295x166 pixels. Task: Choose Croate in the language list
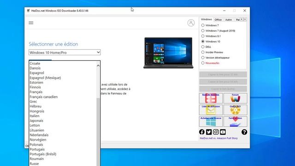tap(63, 64)
